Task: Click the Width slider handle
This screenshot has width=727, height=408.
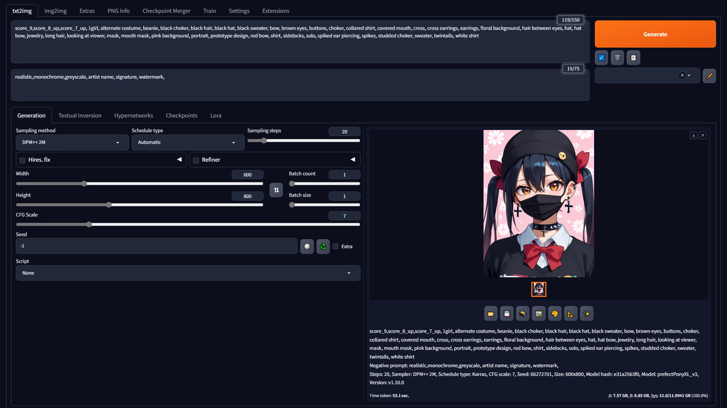Action: (x=84, y=184)
